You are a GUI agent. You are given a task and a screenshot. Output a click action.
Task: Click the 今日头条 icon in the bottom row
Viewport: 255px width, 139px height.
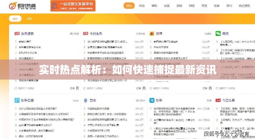(x=218, y=100)
